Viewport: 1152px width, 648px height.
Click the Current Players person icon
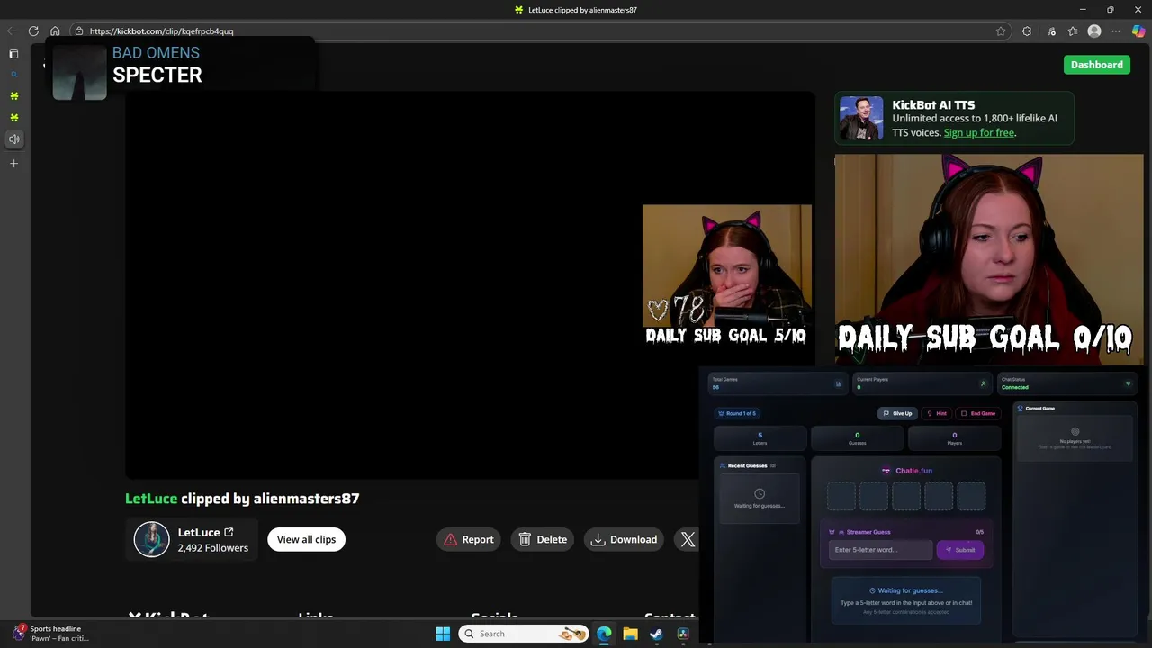983,383
